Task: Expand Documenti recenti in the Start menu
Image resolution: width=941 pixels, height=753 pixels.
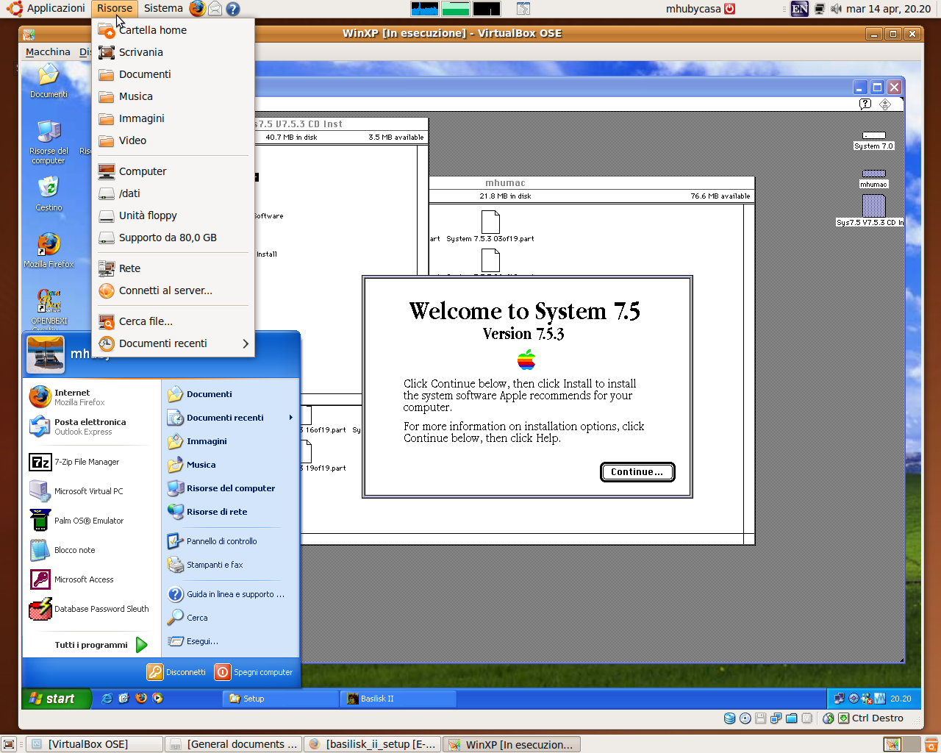Action: [x=230, y=418]
